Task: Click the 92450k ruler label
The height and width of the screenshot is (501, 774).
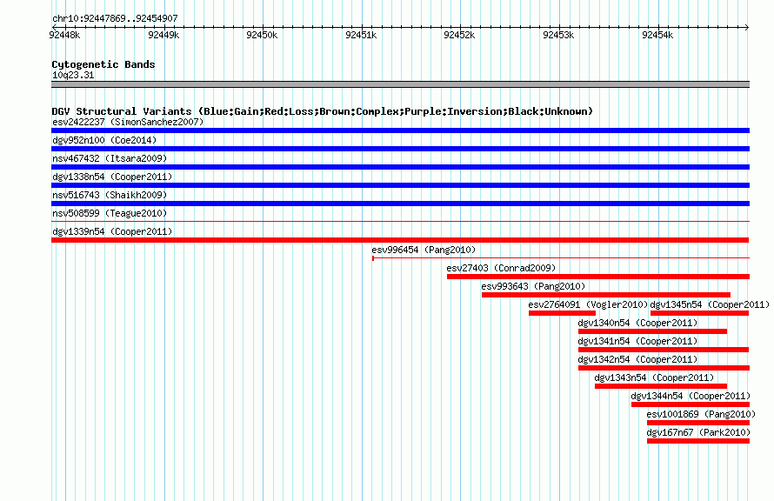Action: click(262, 35)
